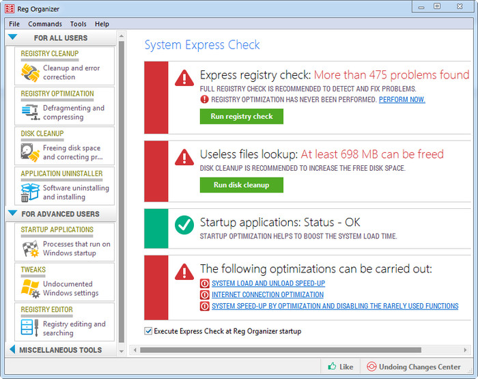Select Registry Editor heading text
Image resolution: width=478 pixels, height=379 pixels.
(46, 309)
